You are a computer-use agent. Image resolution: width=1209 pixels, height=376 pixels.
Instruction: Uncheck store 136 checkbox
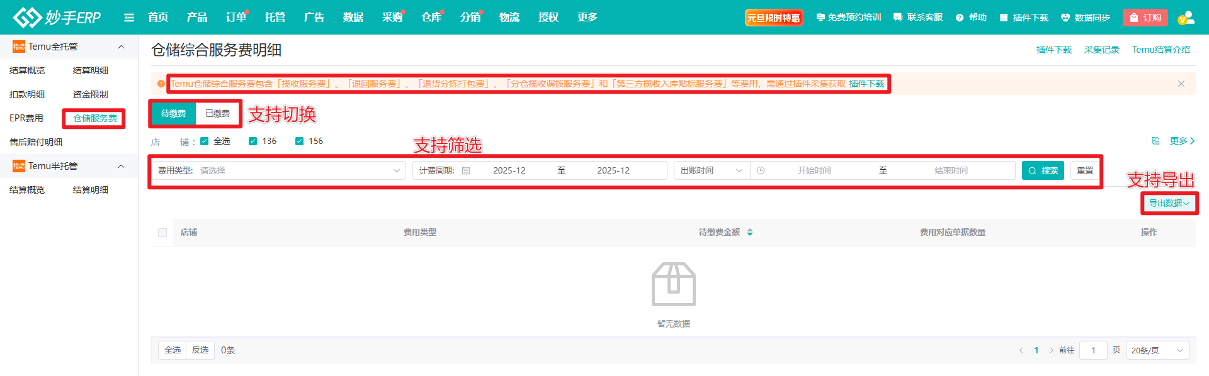point(253,141)
